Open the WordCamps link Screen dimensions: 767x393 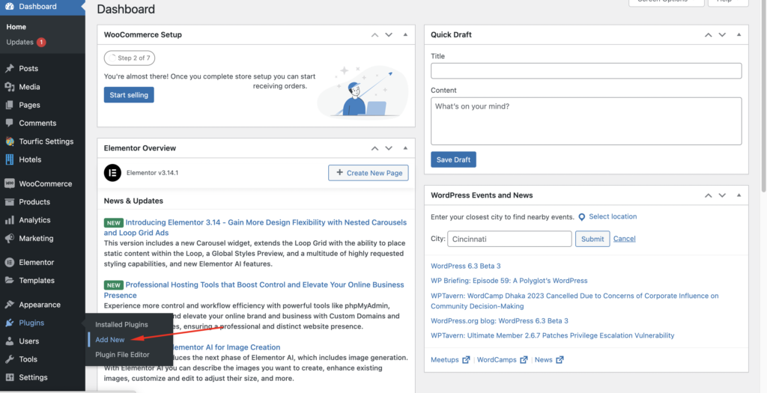[497, 360]
